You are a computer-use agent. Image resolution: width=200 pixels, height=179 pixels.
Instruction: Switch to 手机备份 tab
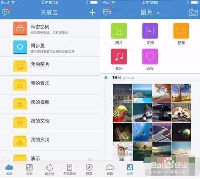coord(70,170)
